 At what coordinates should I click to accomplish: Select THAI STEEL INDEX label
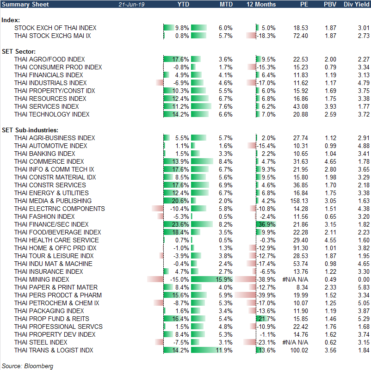tap(41, 342)
